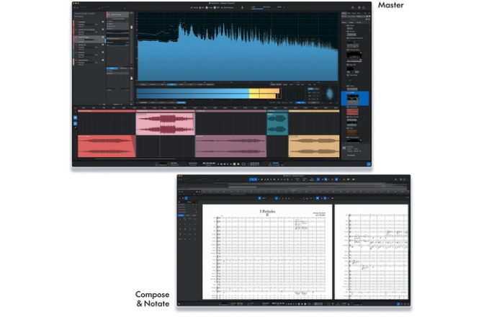484x317 pixels.
Task: Select the mauve-marked track in Master track list
Action: pos(89,47)
